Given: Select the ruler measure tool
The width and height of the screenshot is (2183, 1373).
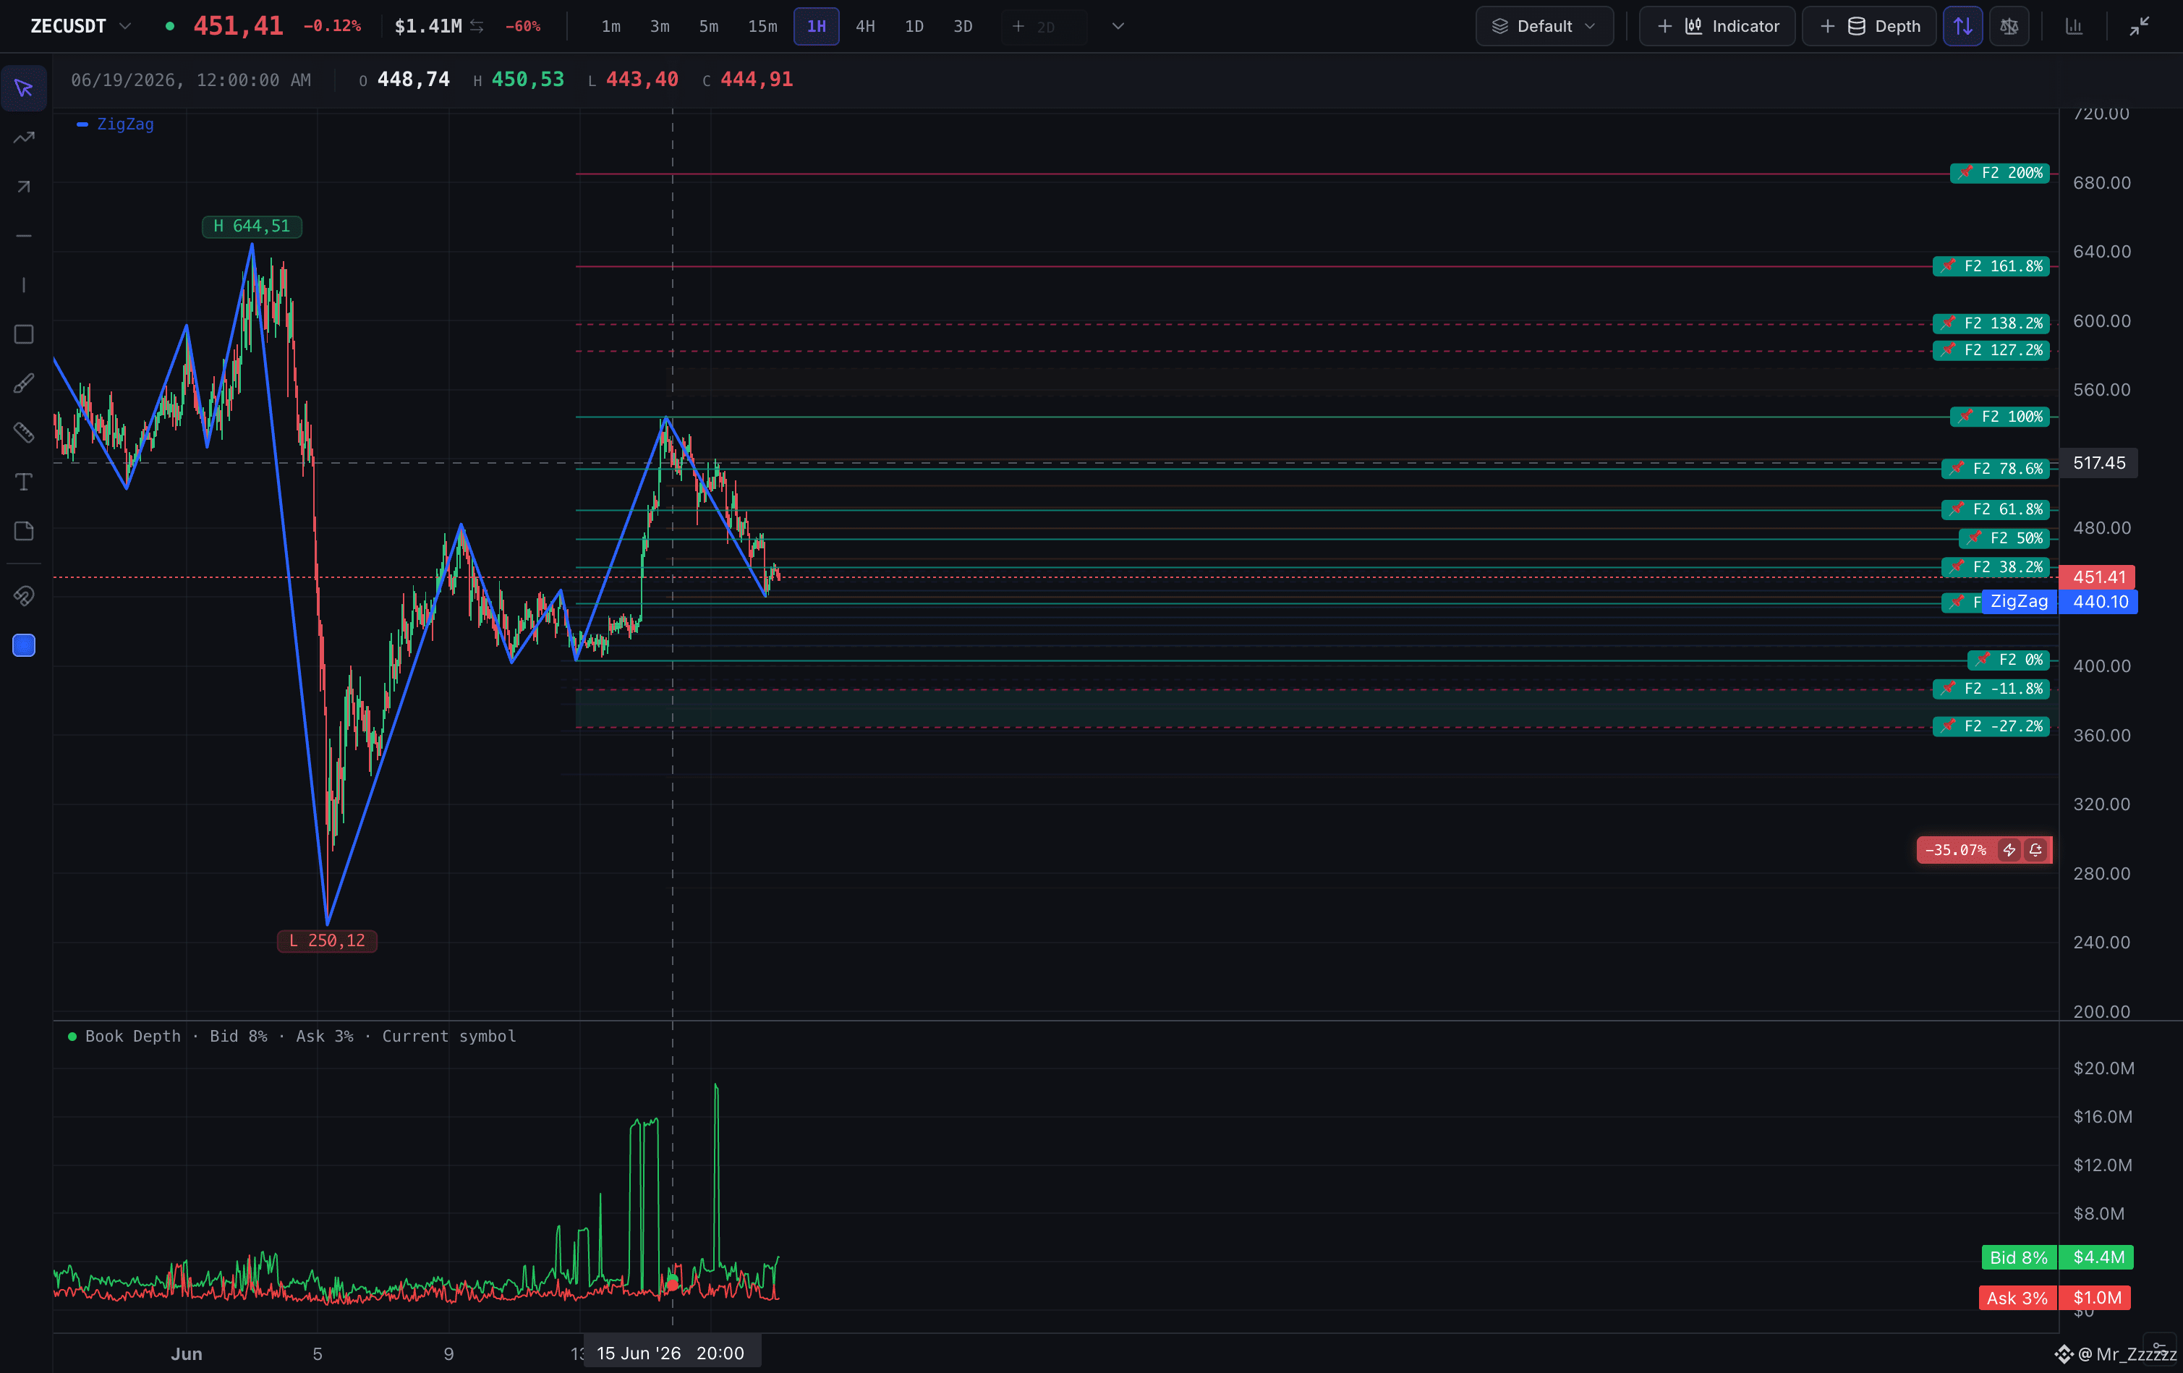Looking at the screenshot, I should pyautogui.click(x=24, y=433).
